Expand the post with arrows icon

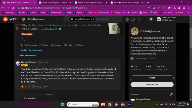[x=23, y=39]
